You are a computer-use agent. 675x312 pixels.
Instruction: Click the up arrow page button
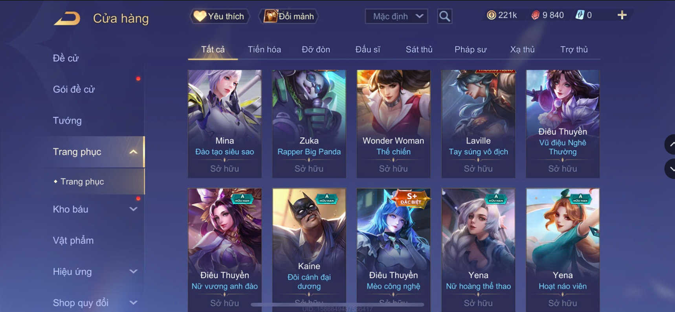coord(670,144)
